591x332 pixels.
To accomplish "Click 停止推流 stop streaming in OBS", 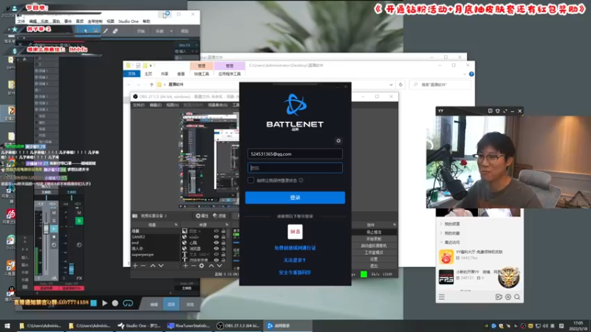I will click(x=374, y=232).
